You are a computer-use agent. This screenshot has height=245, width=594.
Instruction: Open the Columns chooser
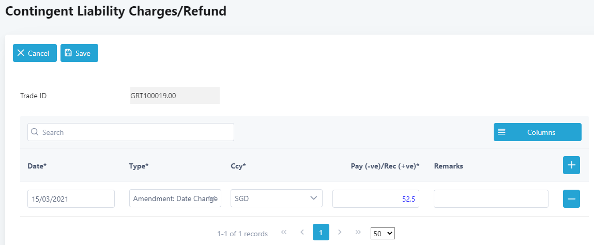(x=537, y=132)
